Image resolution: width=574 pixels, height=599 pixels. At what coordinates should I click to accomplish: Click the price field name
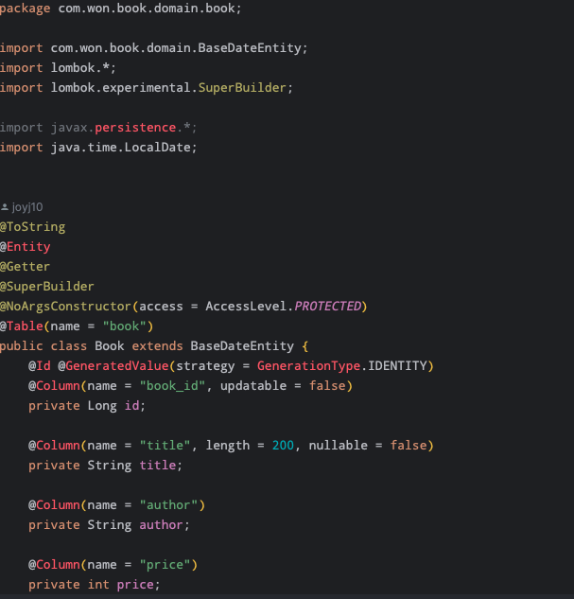(135, 585)
